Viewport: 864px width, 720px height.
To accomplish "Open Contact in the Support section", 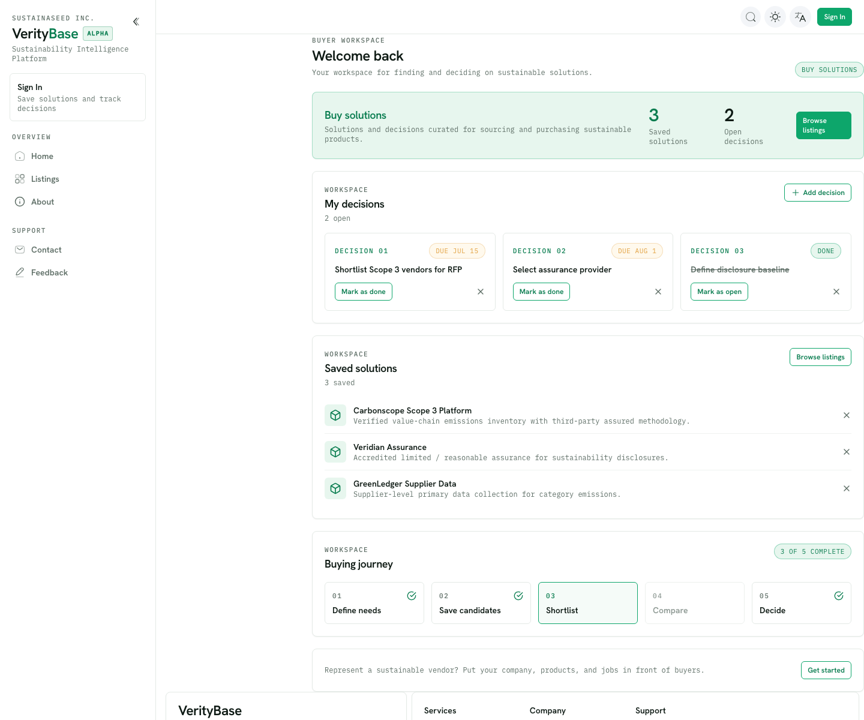I will coord(77,250).
